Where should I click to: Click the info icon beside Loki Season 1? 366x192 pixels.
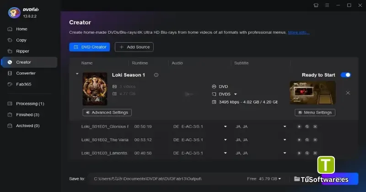click(x=156, y=75)
